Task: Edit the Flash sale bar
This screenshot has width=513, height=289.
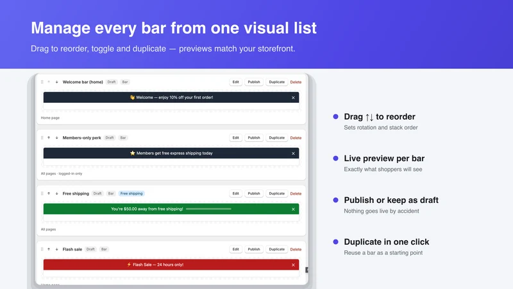Action: [235, 249]
